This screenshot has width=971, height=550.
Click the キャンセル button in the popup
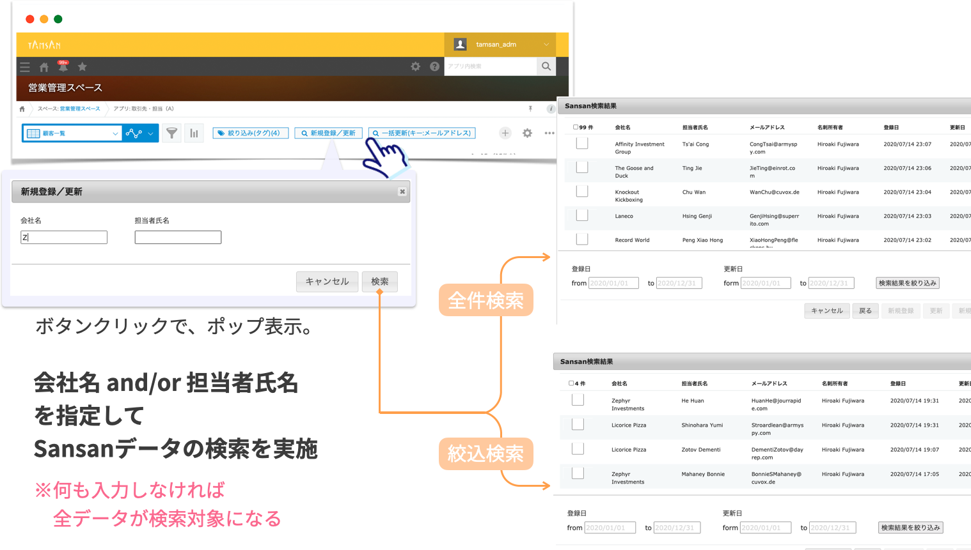(327, 282)
